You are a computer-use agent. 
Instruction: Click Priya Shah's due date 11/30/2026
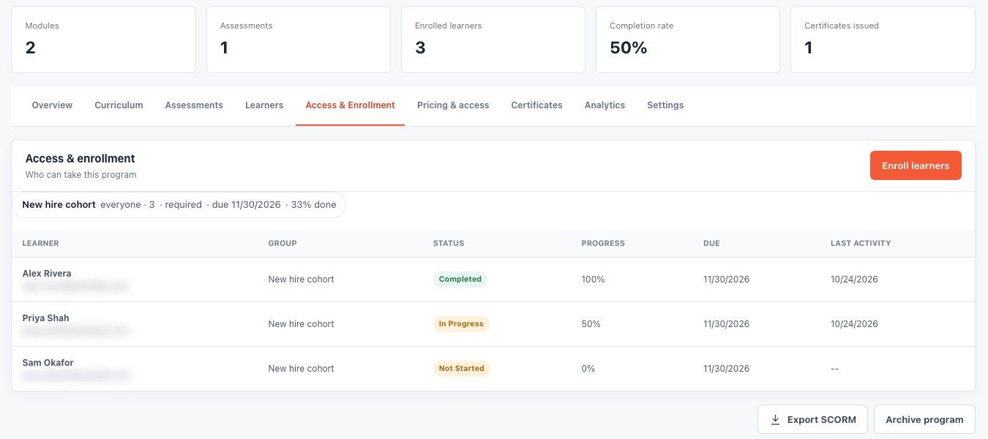tap(727, 324)
